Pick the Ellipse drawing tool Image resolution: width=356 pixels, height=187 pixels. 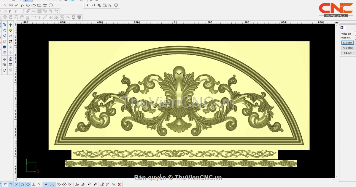coord(34,5)
